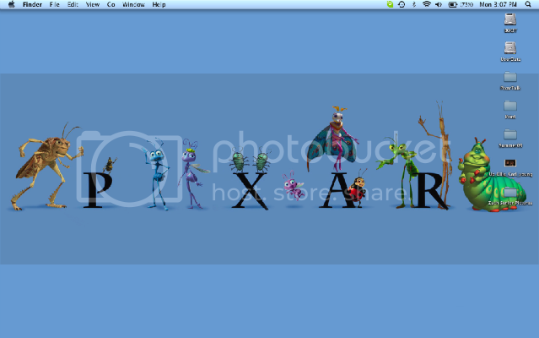This screenshot has width=539, height=338.
Task: Open the Time Machine status icon
Action: click(x=402, y=5)
